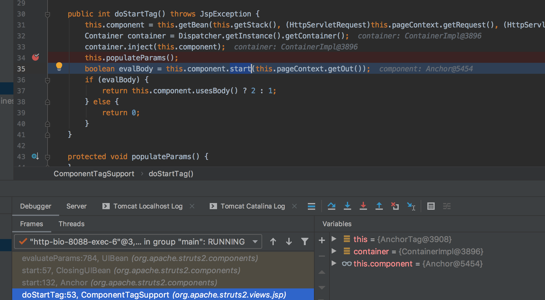Click getContainer() call on line 32

(315, 36)
